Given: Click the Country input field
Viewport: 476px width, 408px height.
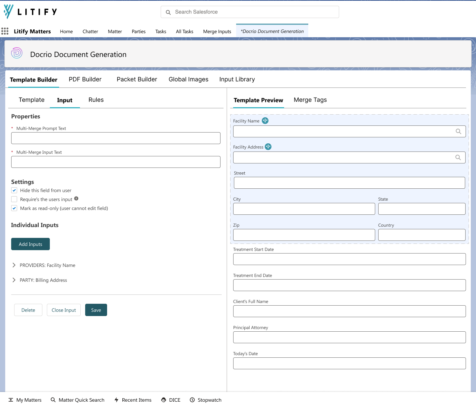Looking at the screenshot, I should 422,235.
